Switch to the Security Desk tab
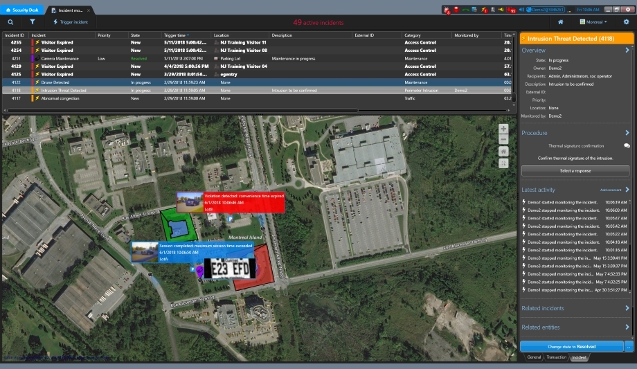The image size is (637, 369). pyautogui.click(x=22, y=10)
